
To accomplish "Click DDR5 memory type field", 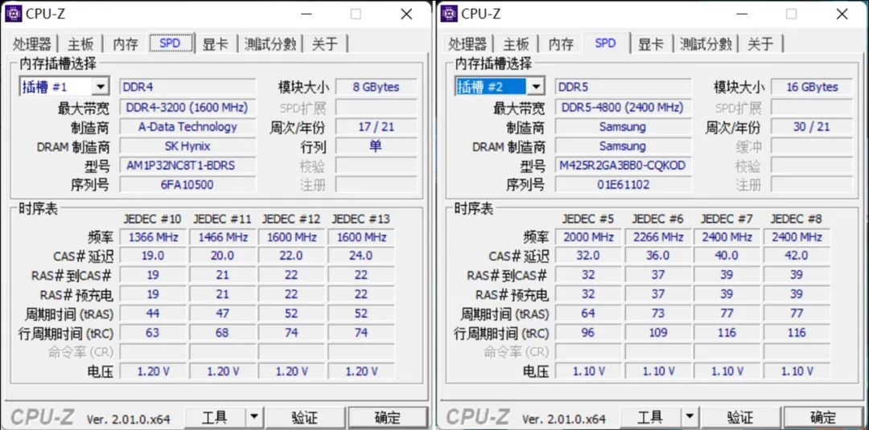I will [624, 88].
